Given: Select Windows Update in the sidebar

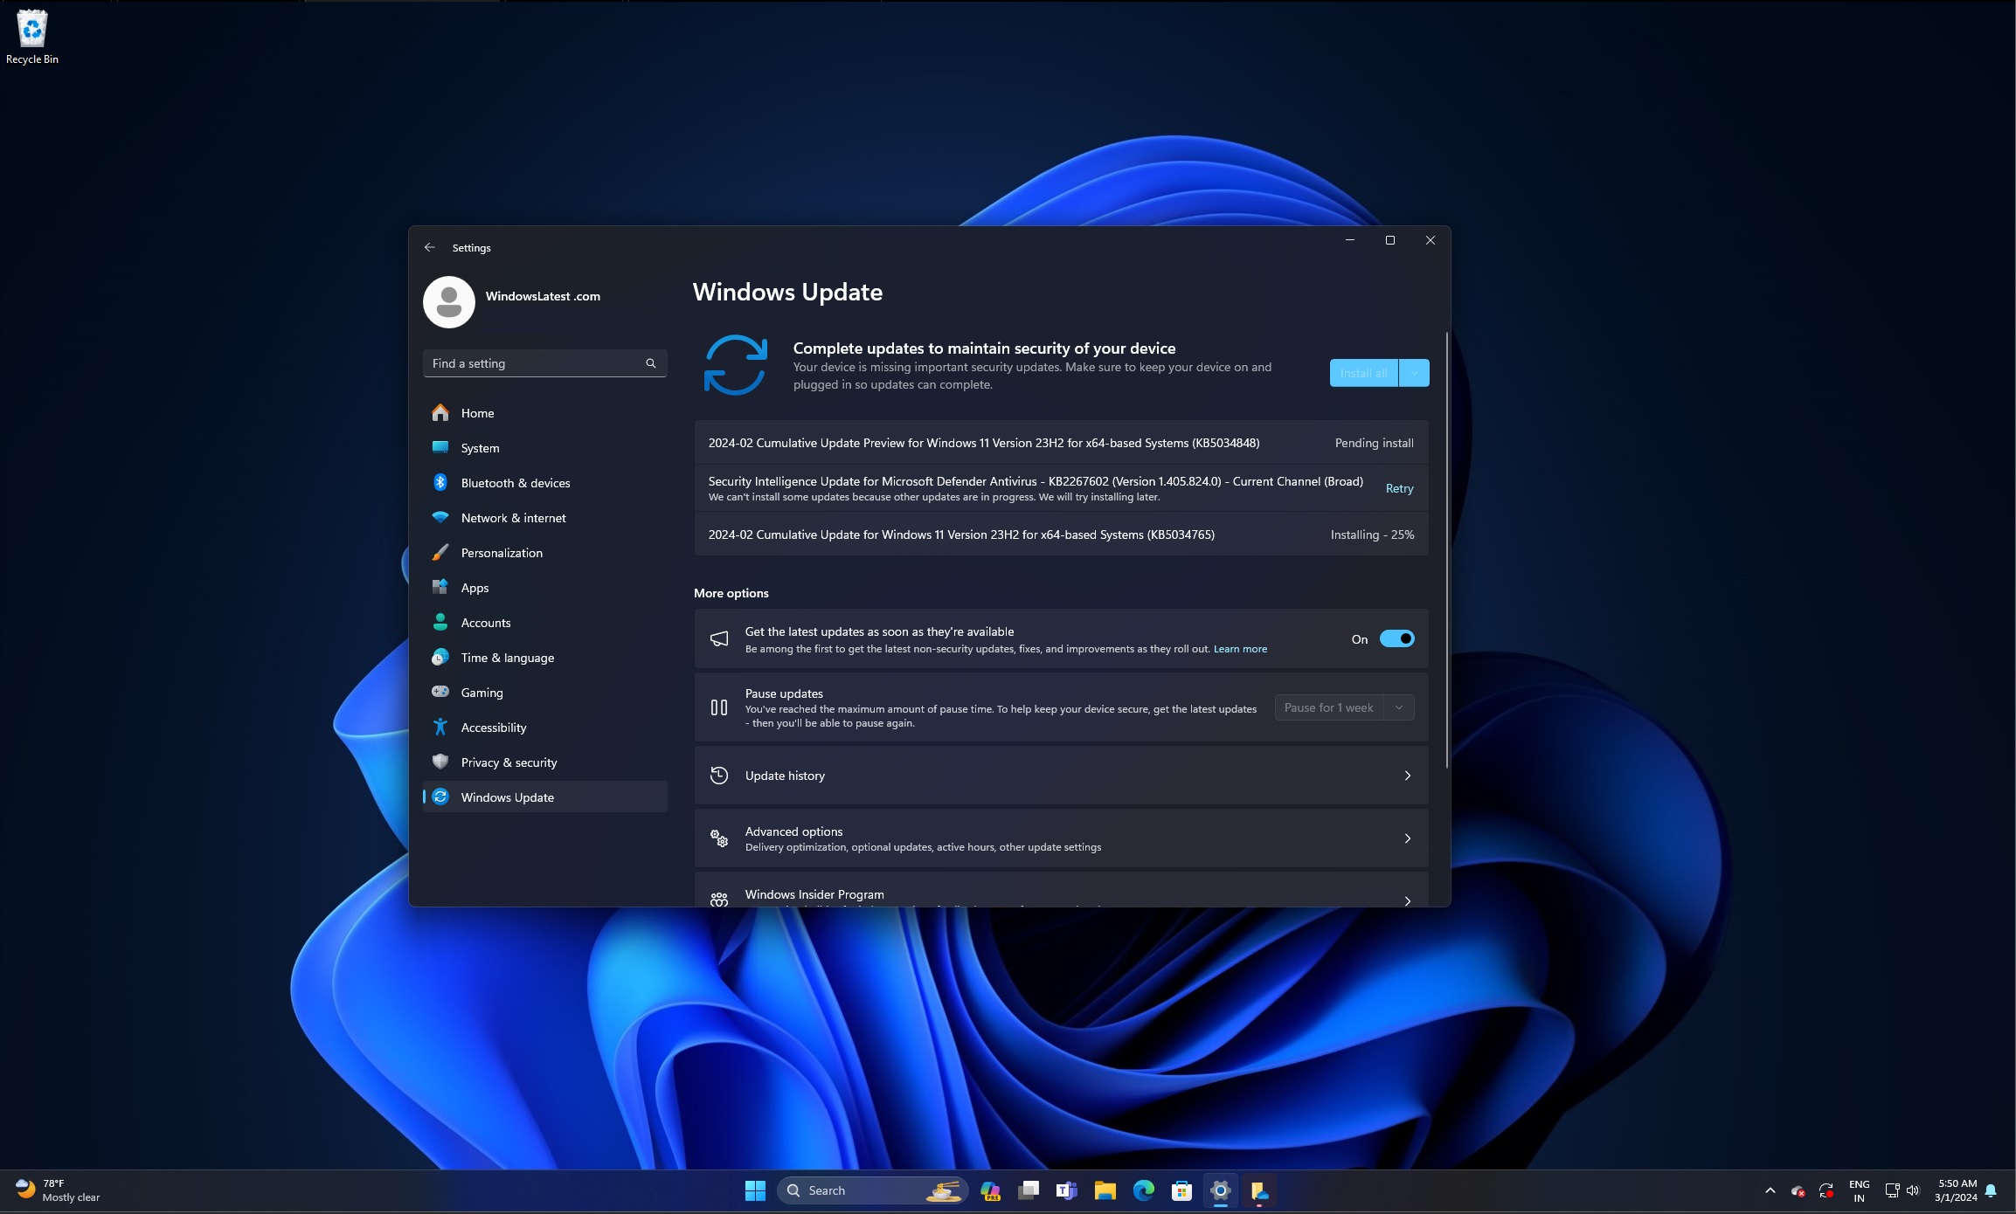Looking at the screenshot, I should [507, 797].
